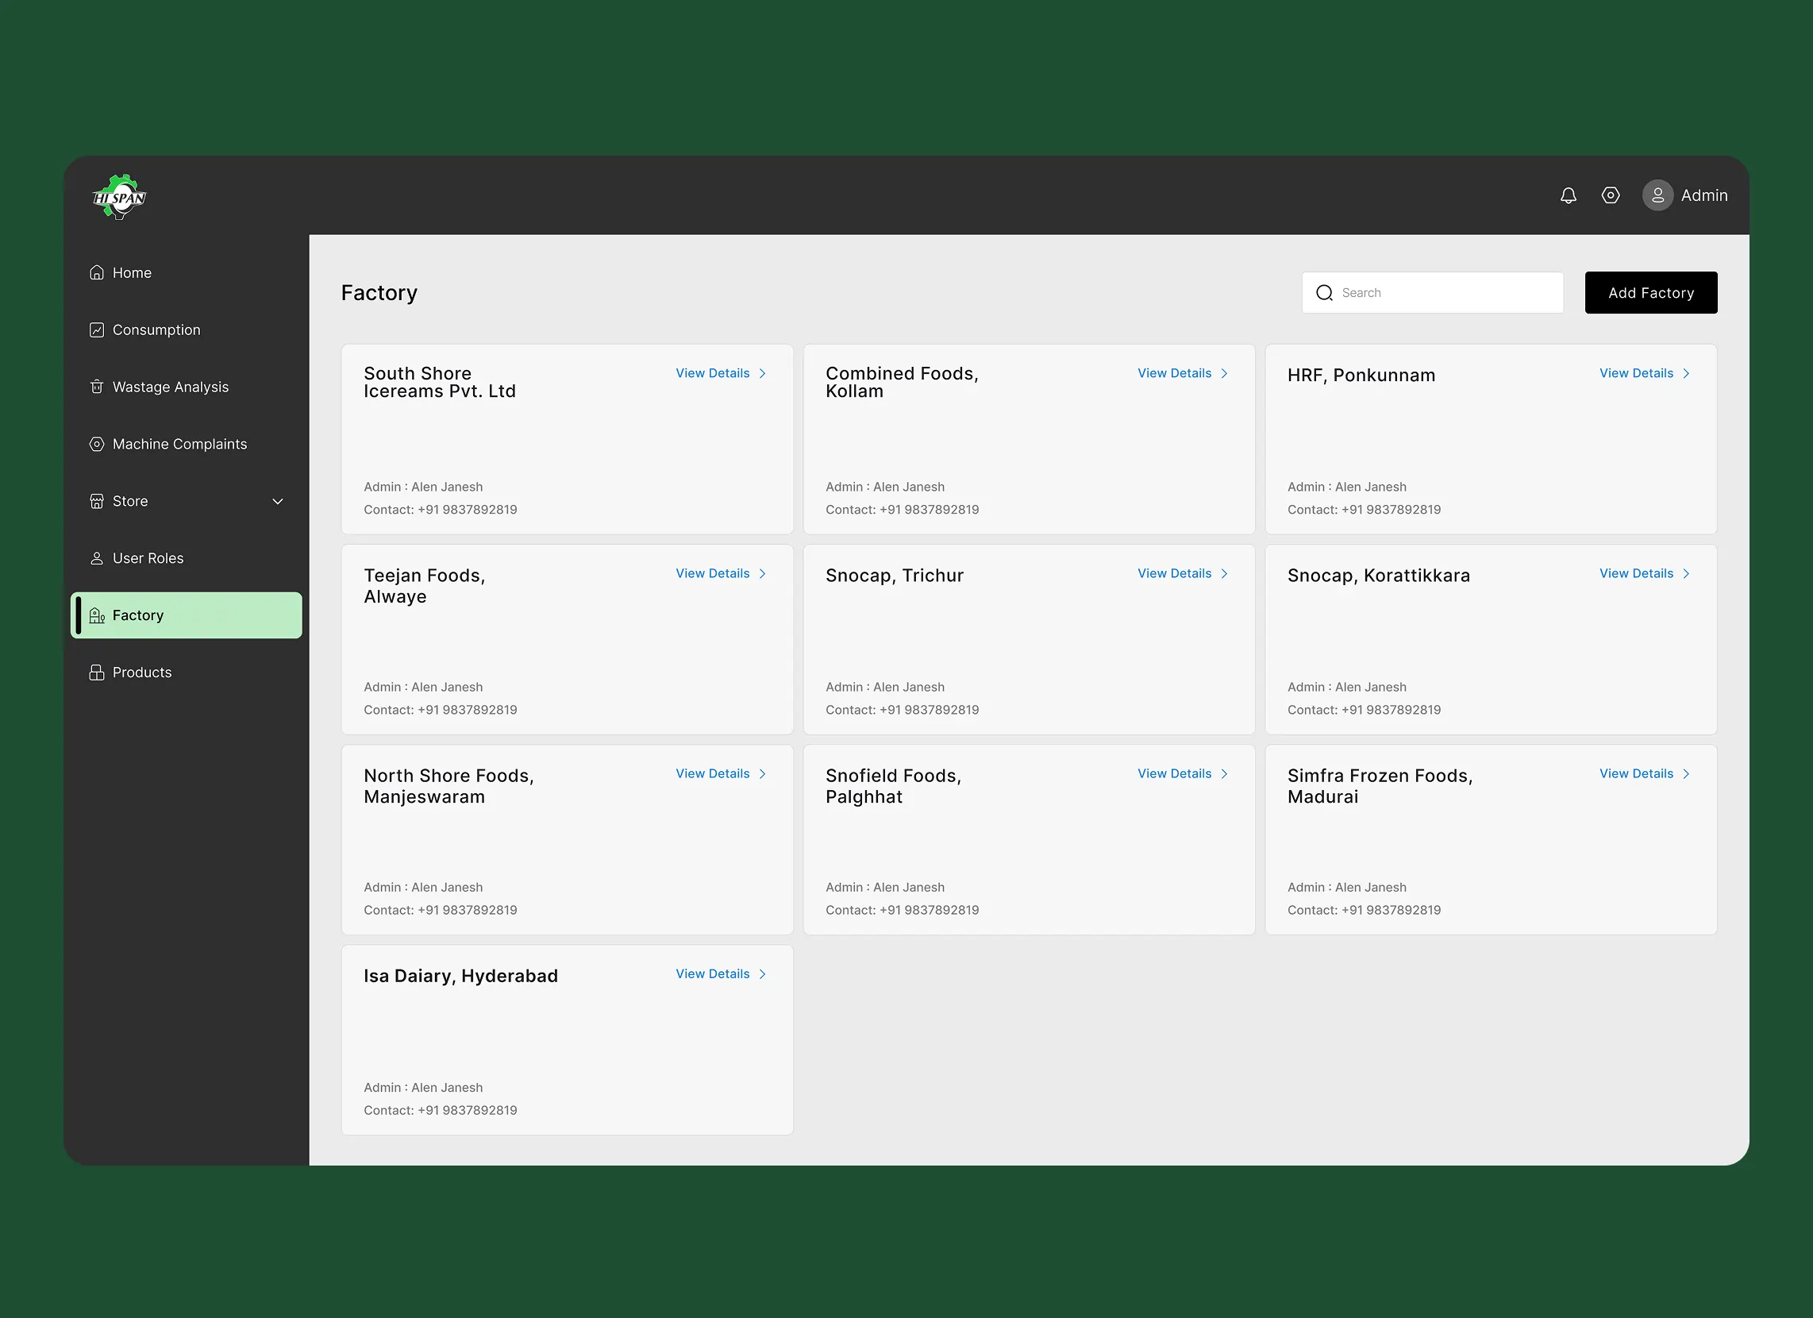1813x1318 pixels.
Task: Click the Machine Complaints icon
Action: click(x=97, y=444)
